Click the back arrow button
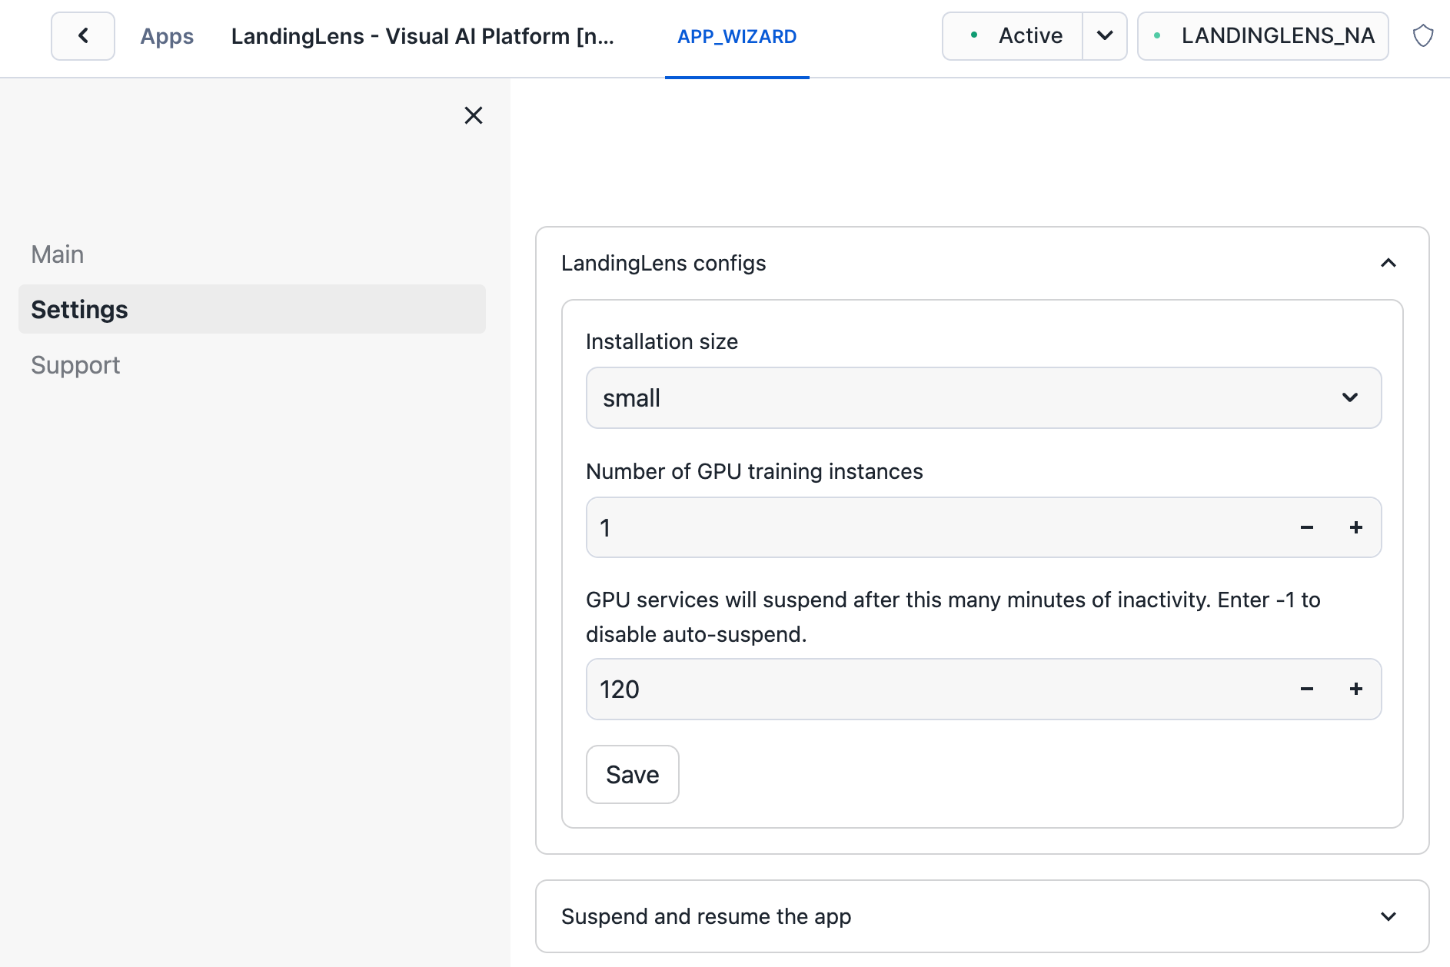This screenshot has width=1450, height=967. (83, 36)
